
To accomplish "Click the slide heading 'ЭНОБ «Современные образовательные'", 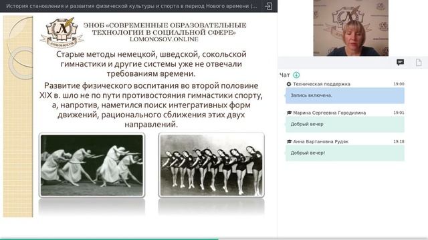I will tap(165, 29).
